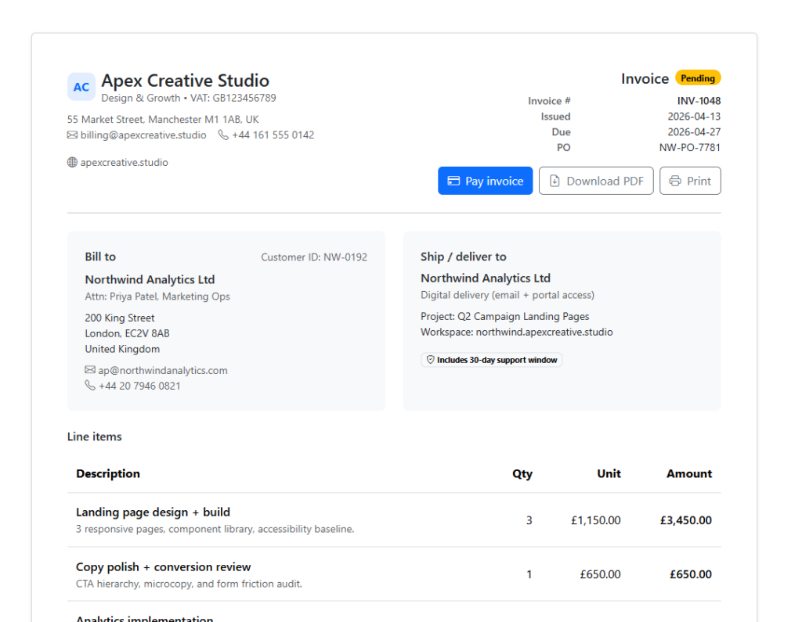The image size is (802, 622).
Task: Click the Amount column header
Action: [x=688, y=473]
